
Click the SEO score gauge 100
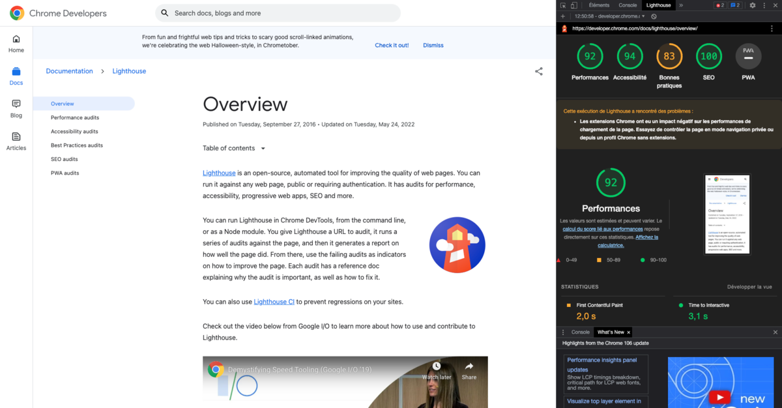[x=708, y=56]
